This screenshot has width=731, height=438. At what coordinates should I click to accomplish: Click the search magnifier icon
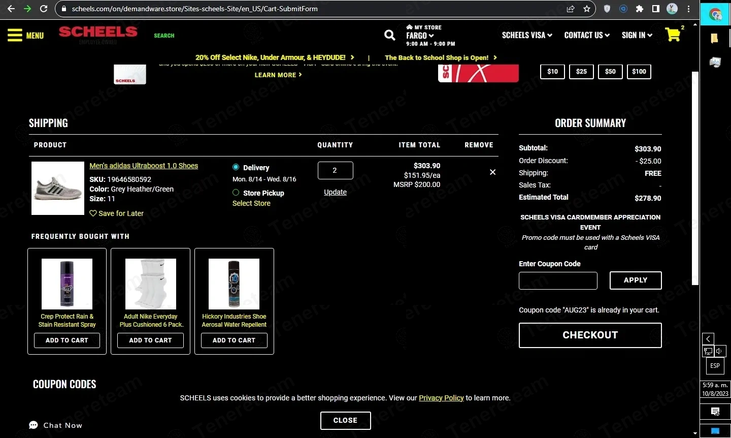[x=389, y=35]
